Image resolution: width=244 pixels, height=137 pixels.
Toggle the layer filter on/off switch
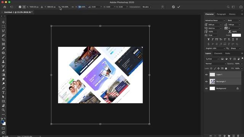coord(242,59)
